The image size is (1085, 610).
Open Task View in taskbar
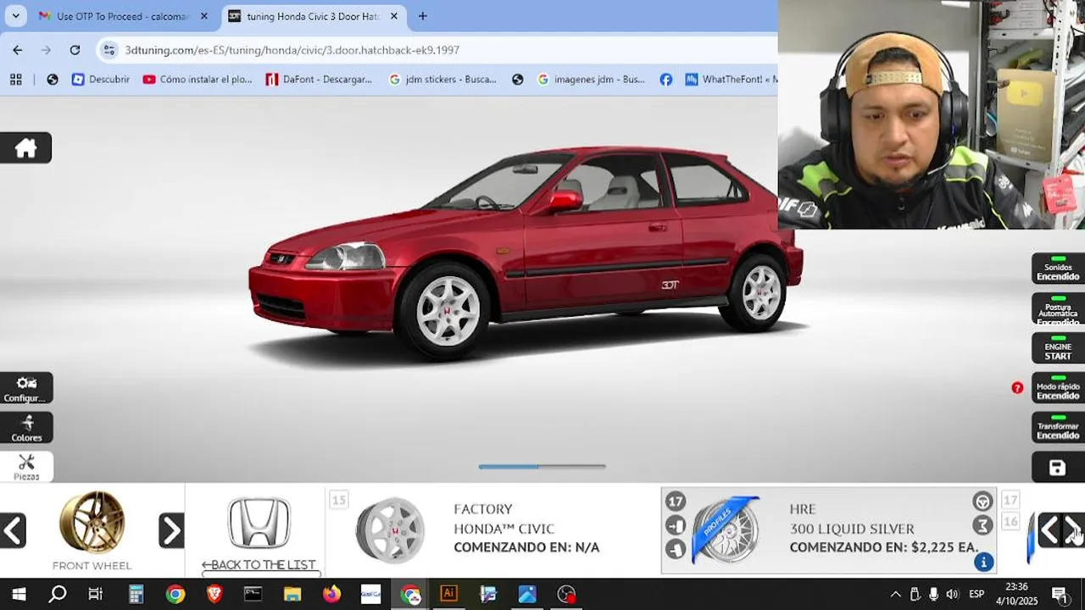click(96, 594)
